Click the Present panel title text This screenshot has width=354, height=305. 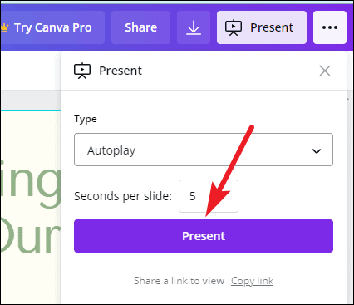(120, 71)
